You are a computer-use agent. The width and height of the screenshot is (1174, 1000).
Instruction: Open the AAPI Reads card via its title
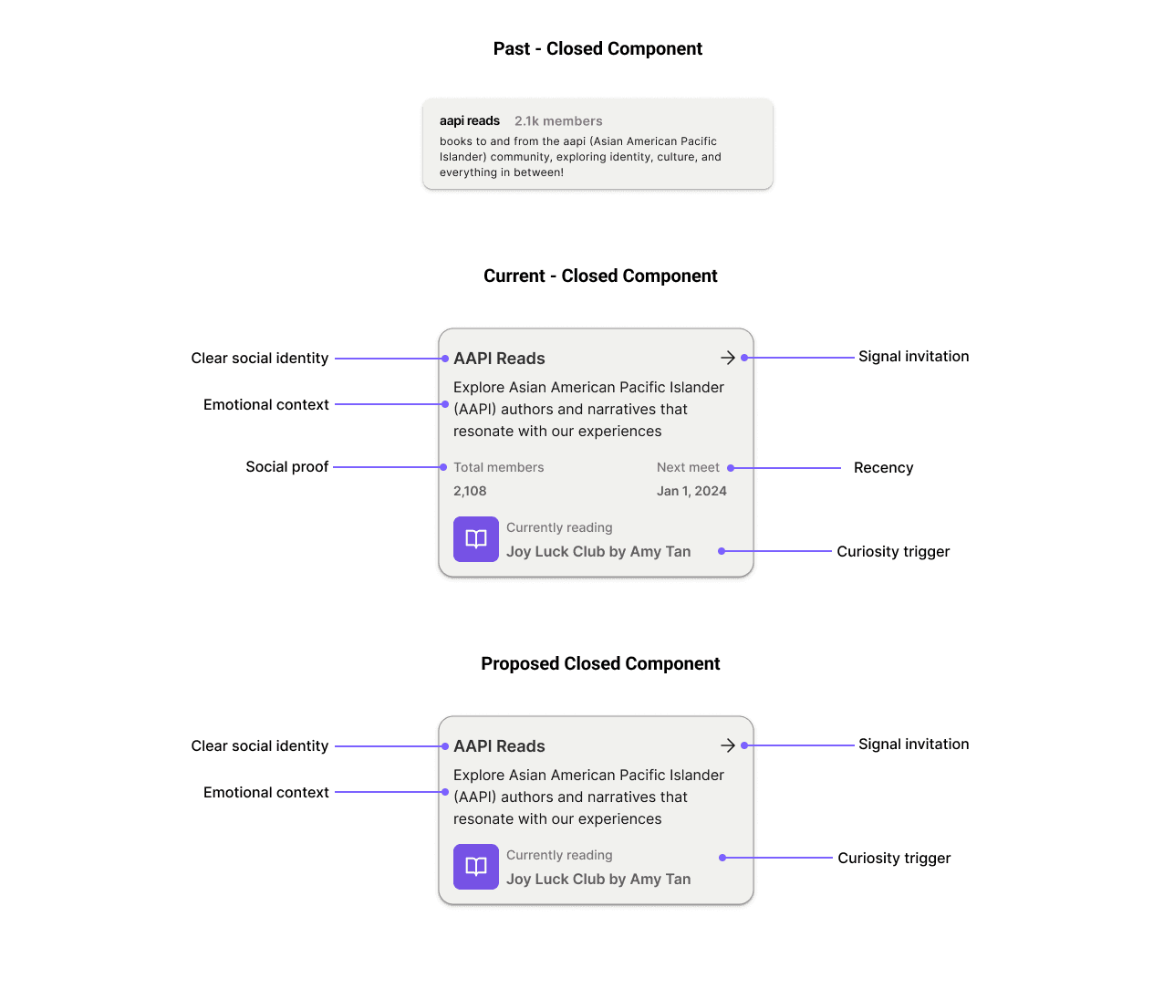coord(499,359)
